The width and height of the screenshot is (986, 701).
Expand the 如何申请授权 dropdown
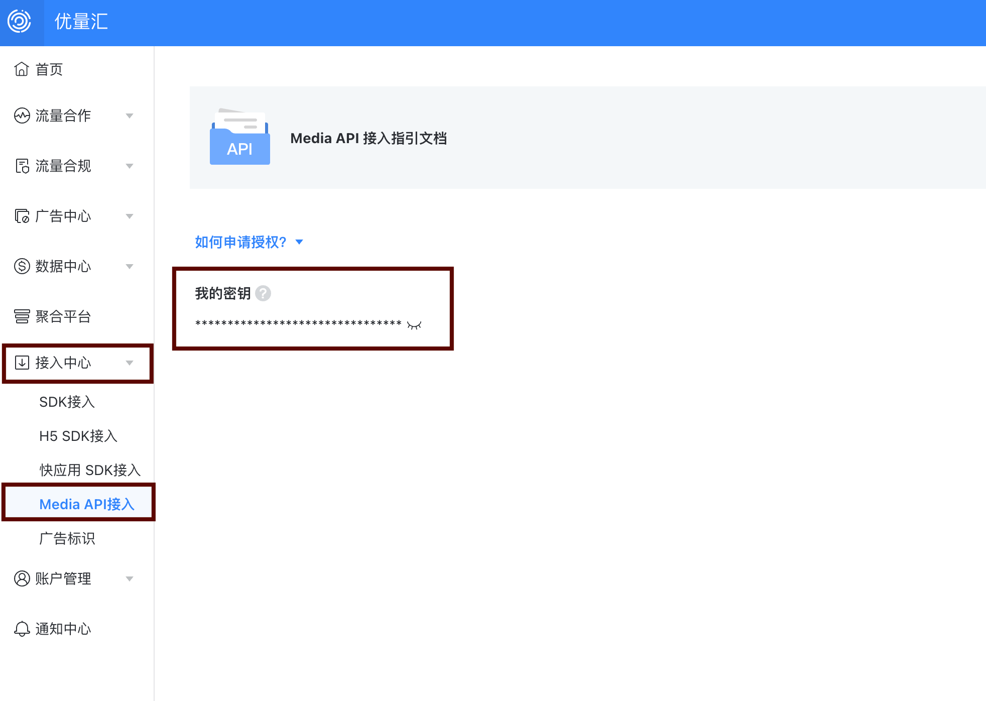click(x=299, y=242)
